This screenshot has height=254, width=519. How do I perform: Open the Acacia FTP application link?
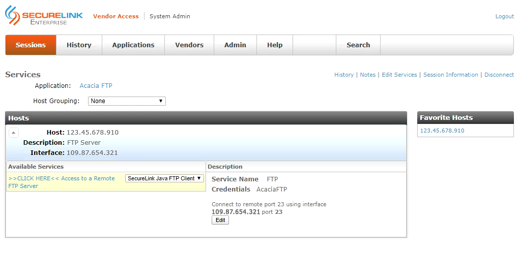(x=96, y=86)
